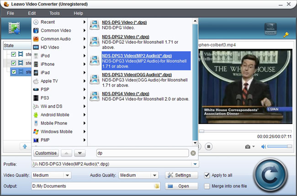The height and width of the screenshot is (196, 297).
Task: Select NDS-DPG4 Video profile icon
Action: pyautogui.click(x=95, y=96)
